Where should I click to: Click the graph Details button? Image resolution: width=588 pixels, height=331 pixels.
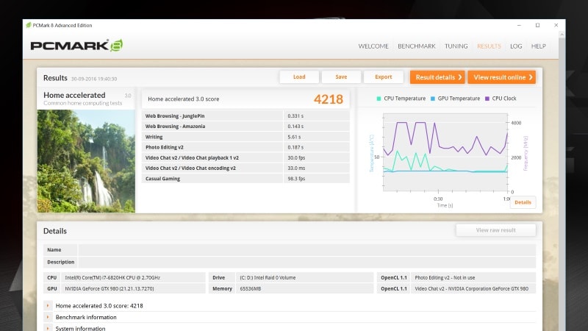tap(523, 202)
